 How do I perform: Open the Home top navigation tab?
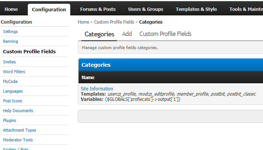click(11, 9)
